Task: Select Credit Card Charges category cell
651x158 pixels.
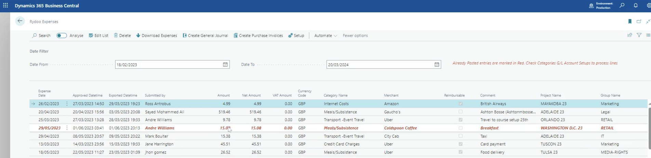Action: [x=342, y=144]
